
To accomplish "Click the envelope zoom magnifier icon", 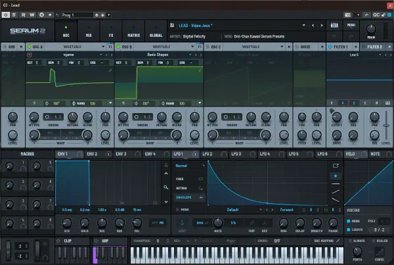I will coord(166,187).
